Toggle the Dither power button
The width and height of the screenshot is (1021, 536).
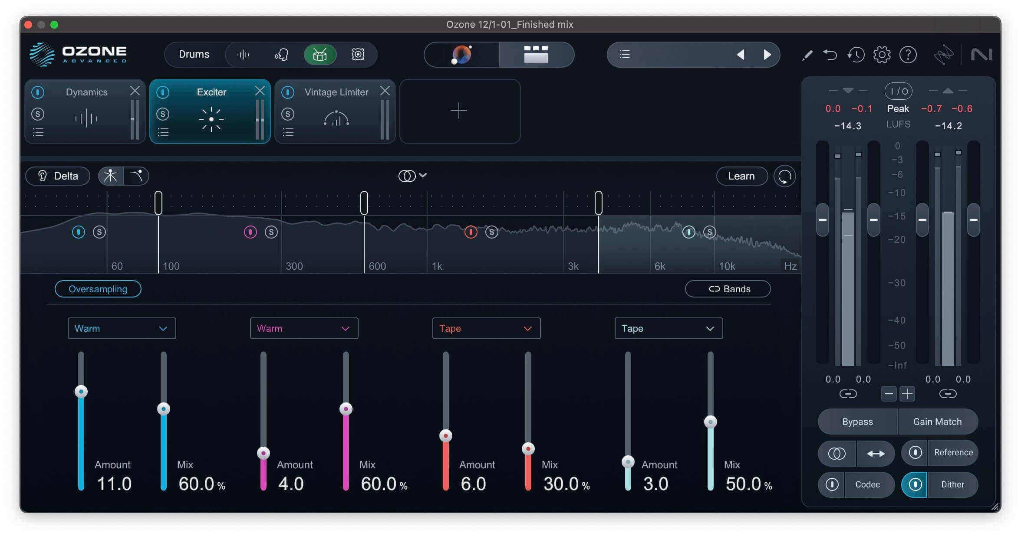tap(915, 484)
